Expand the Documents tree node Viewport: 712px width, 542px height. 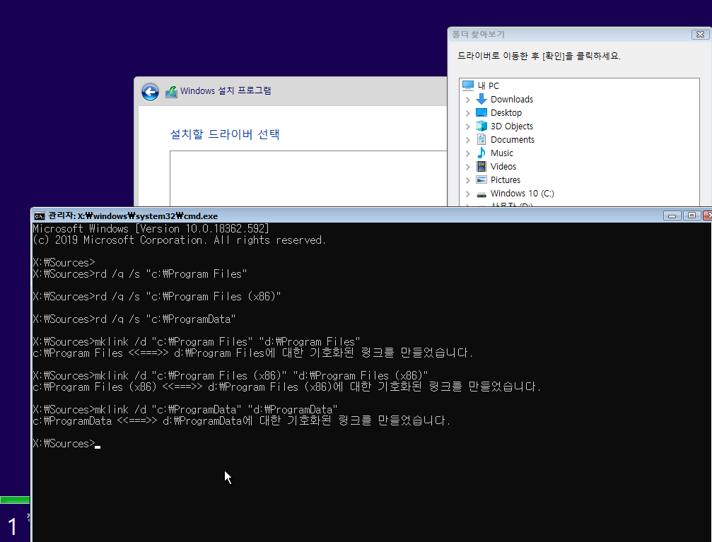[467, 140]
